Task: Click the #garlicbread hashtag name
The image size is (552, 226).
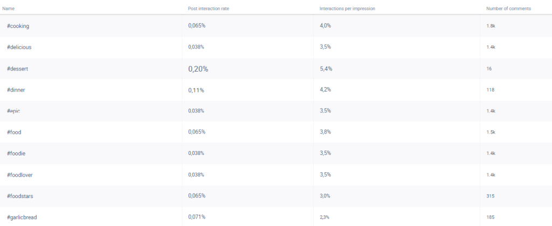Action: coord(22,217)
